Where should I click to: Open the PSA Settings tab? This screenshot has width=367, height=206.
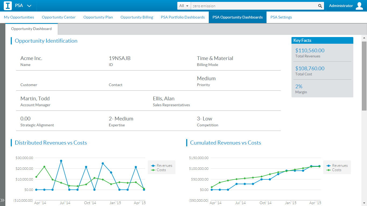(x=281, y=17)
